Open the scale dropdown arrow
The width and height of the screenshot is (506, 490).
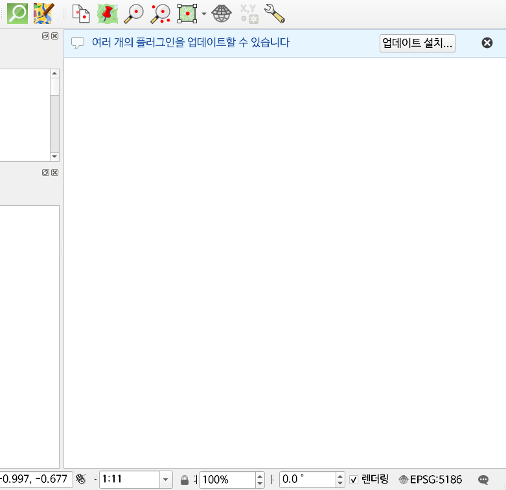(166, 480)
